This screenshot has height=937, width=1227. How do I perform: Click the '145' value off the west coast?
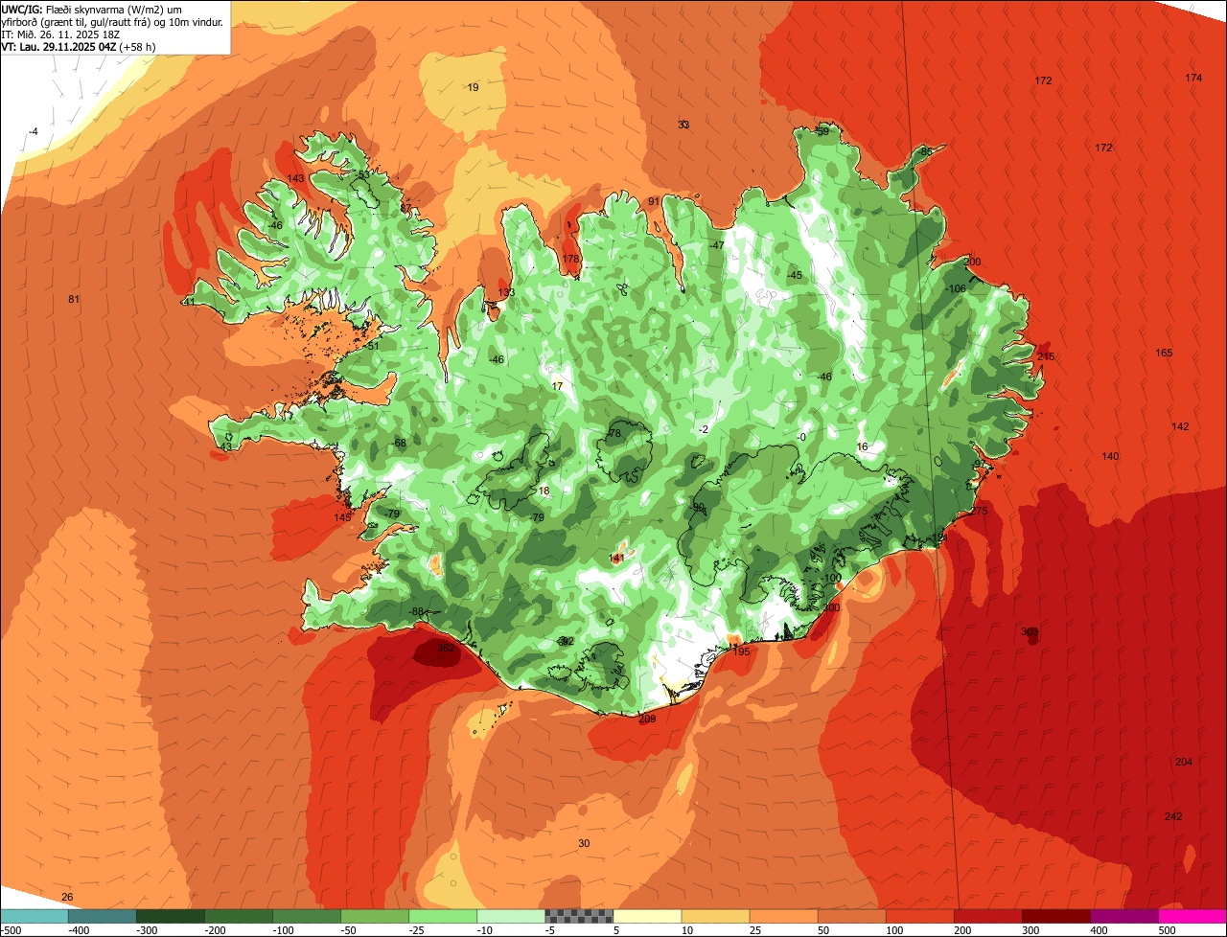coord(343,517)
